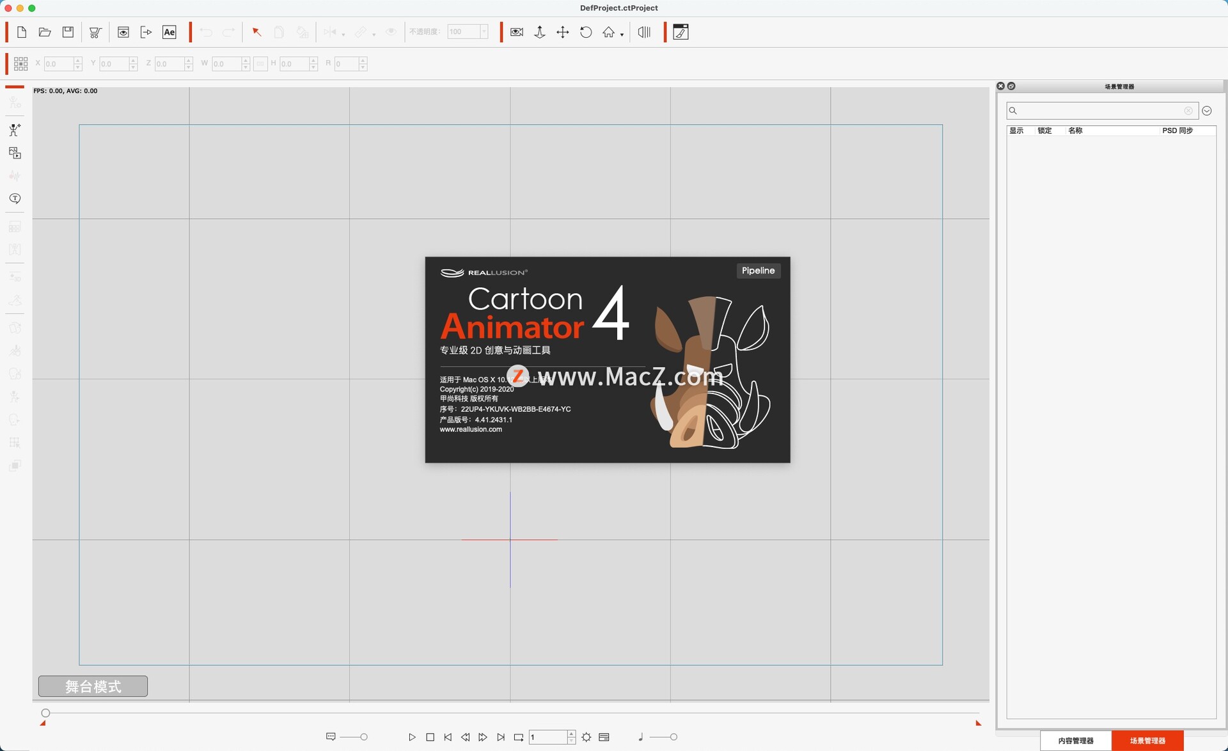Adjust the music note volume slider
Viewport: 1228px width, 751px height.
[x=673, y=737]
